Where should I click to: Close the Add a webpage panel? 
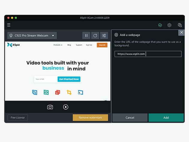[x=181, y=32]
